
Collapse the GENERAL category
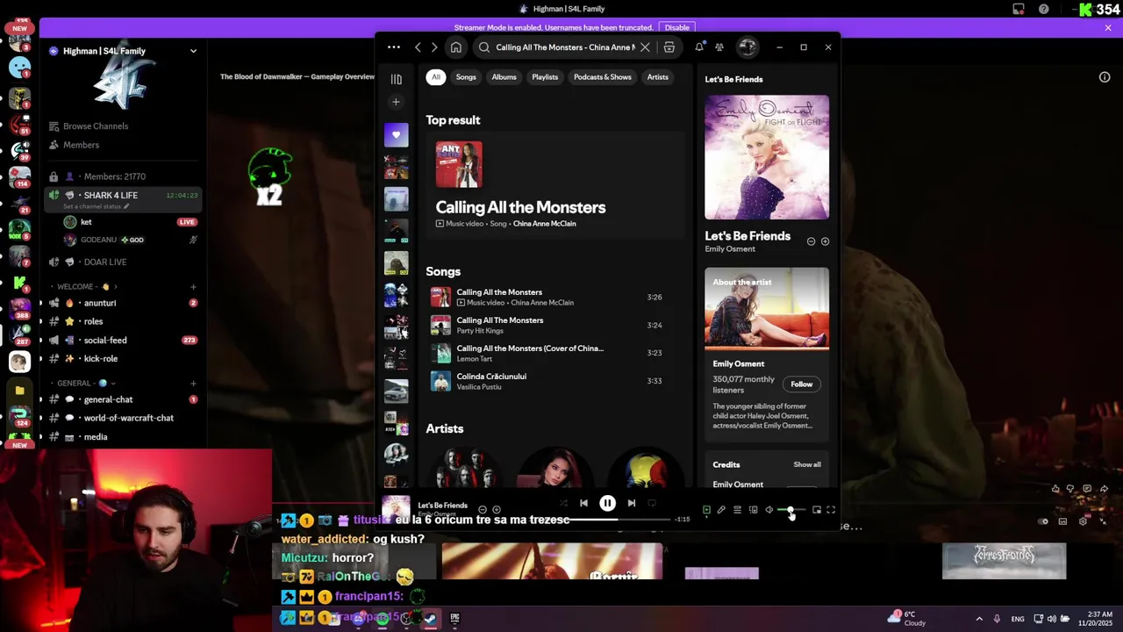click(84, 384)
